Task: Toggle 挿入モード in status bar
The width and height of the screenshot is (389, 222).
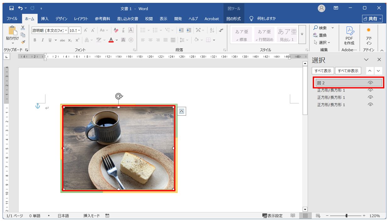Action: point(91,216)
